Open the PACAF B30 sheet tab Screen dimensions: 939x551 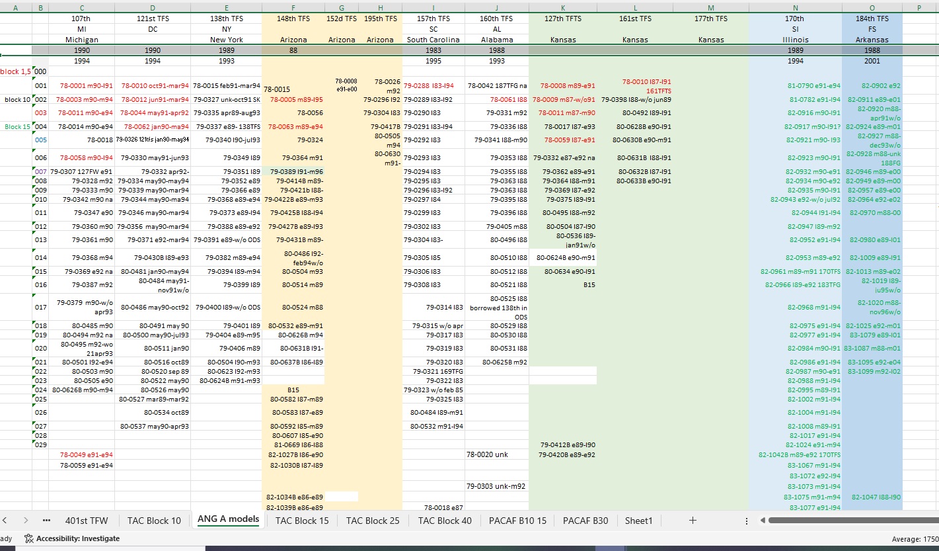[585, 521]
